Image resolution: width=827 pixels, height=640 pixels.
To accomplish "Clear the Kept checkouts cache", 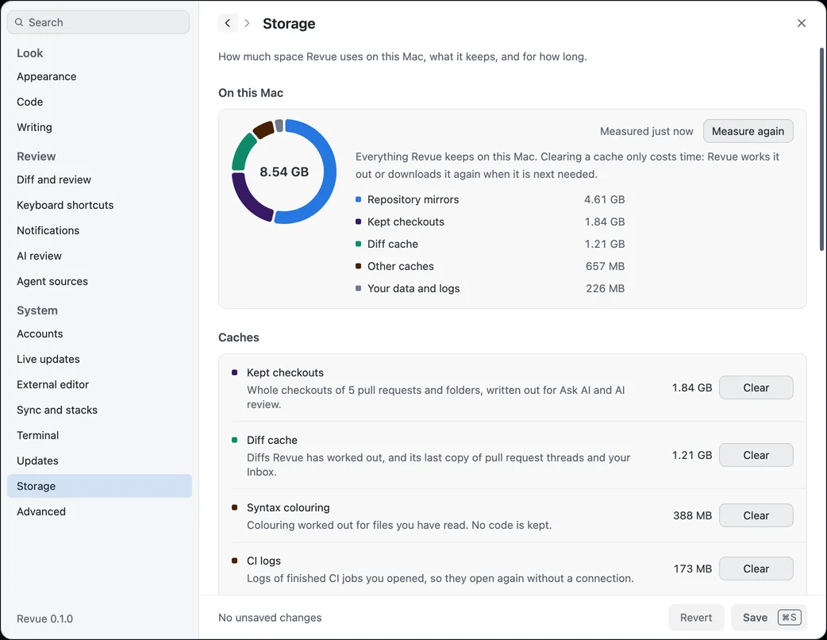I will pos(756,387).
